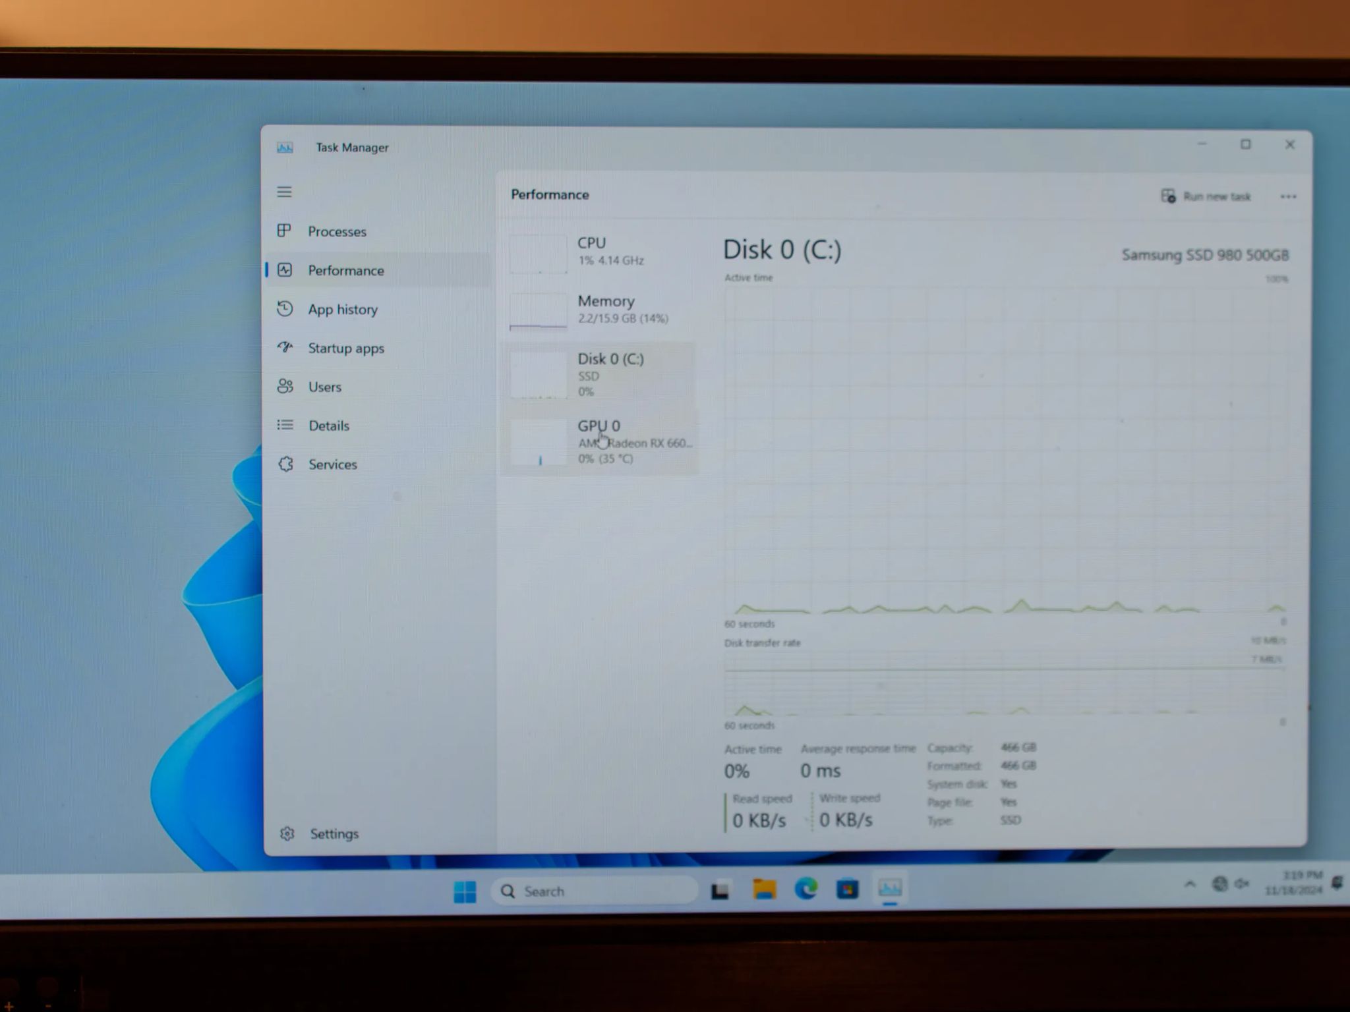The height and width of the screenshot is (1012, 1350).
Task: Expand the system tray hidden icons chevron
Action: 1190,884
